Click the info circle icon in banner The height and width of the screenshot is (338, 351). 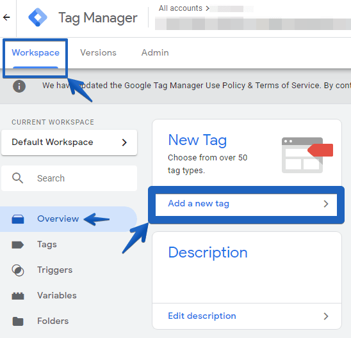(x=19, y=86)
